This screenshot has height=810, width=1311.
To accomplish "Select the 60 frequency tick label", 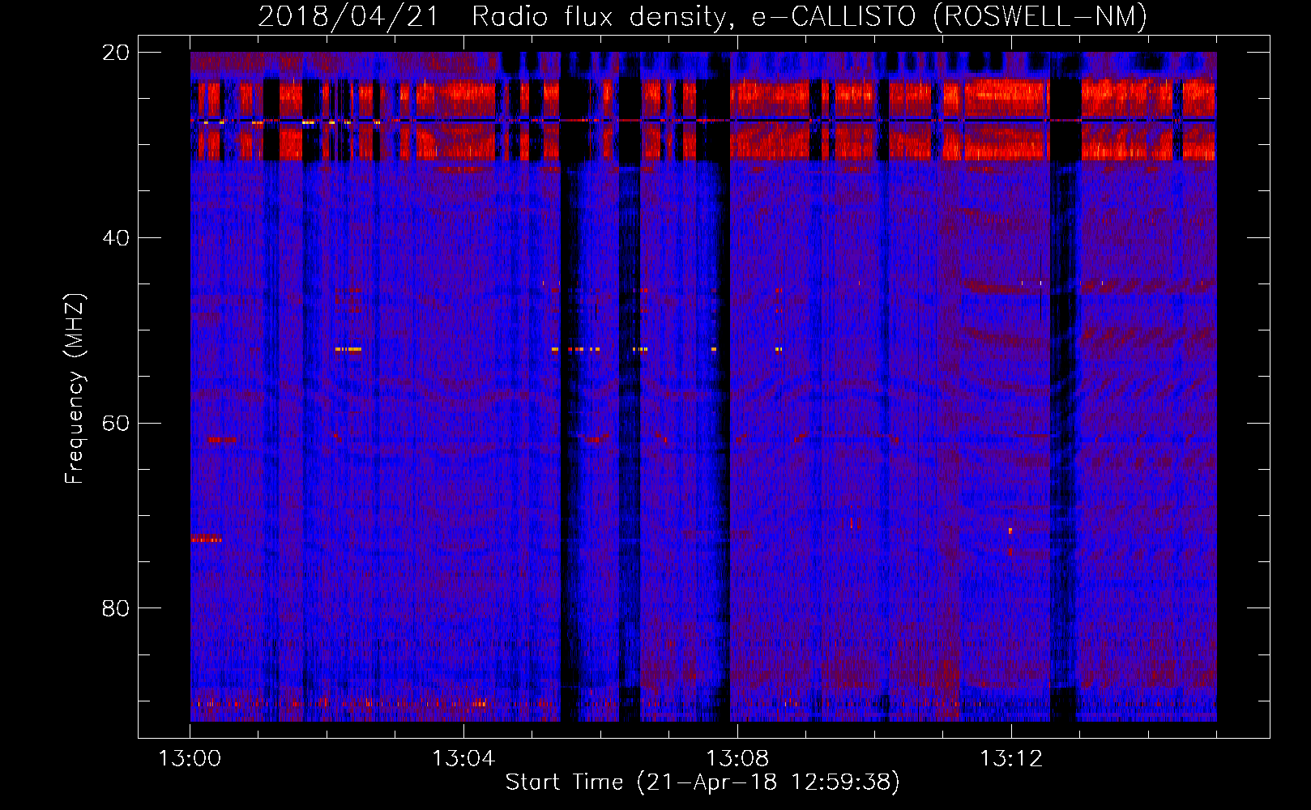I will 116,424.
